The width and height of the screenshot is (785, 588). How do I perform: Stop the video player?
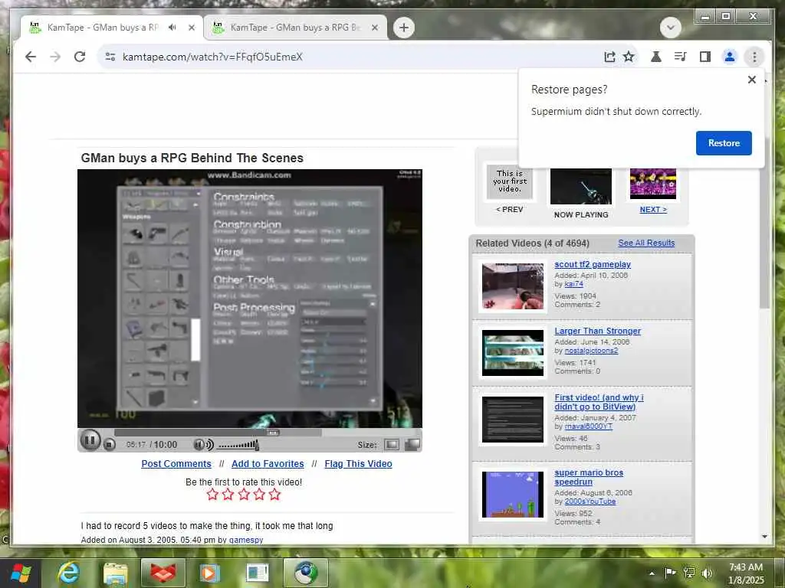click(x=109, y=444)
